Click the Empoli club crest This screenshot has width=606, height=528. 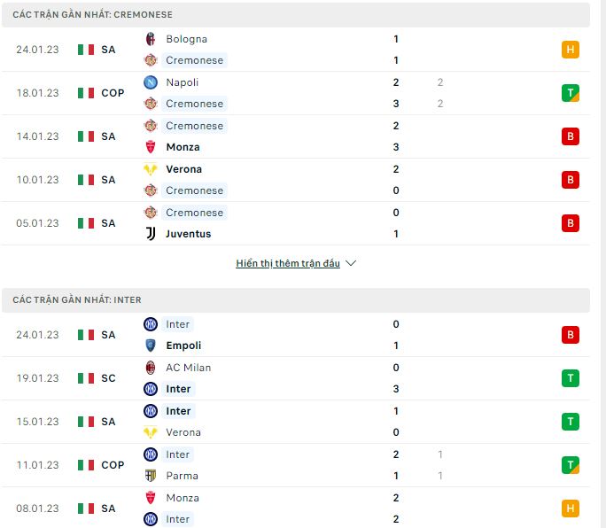151,346
